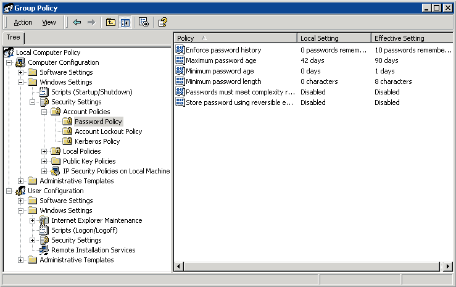Collapse the Computer Configuration node
Viewport: 456px width, 287px height.
[x=9, y=62]
